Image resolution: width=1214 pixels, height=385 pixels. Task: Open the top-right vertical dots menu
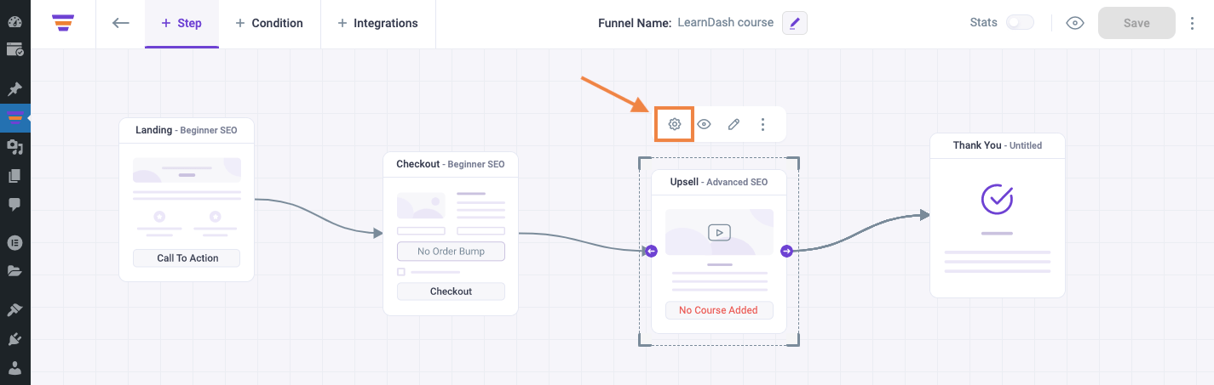click(1193, 23)
